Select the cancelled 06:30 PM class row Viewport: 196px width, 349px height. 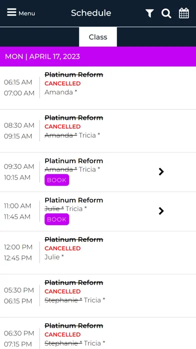[98, 333]
